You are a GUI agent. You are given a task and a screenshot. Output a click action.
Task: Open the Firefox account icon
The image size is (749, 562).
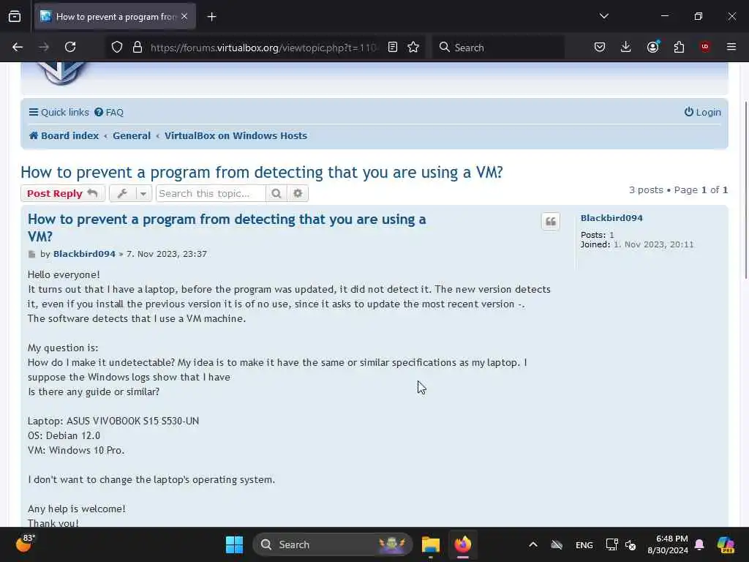pyautogui.click(x=653, y=47)
